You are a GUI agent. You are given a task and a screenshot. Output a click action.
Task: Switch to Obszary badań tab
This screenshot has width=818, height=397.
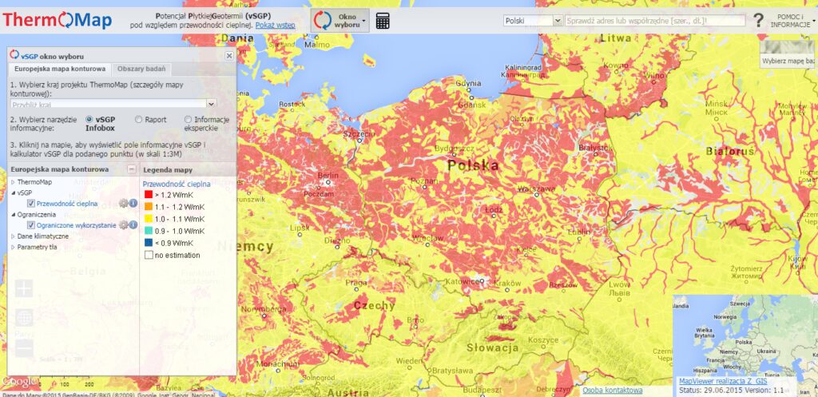(141, 69)
